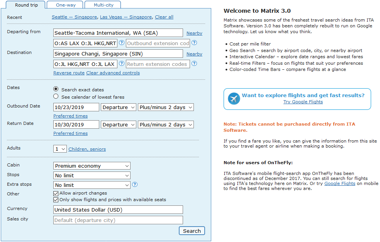Click Clear all recent searches
Screen dimensions: 380x242
point(164,17)
